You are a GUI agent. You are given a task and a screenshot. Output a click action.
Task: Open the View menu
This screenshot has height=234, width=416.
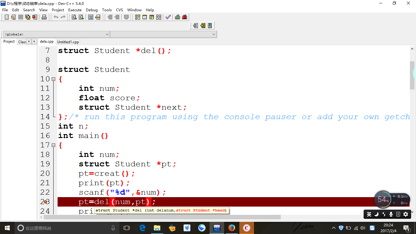44,10
